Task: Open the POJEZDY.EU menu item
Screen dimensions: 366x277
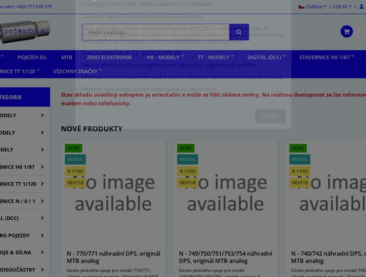Action: [32, 57]
